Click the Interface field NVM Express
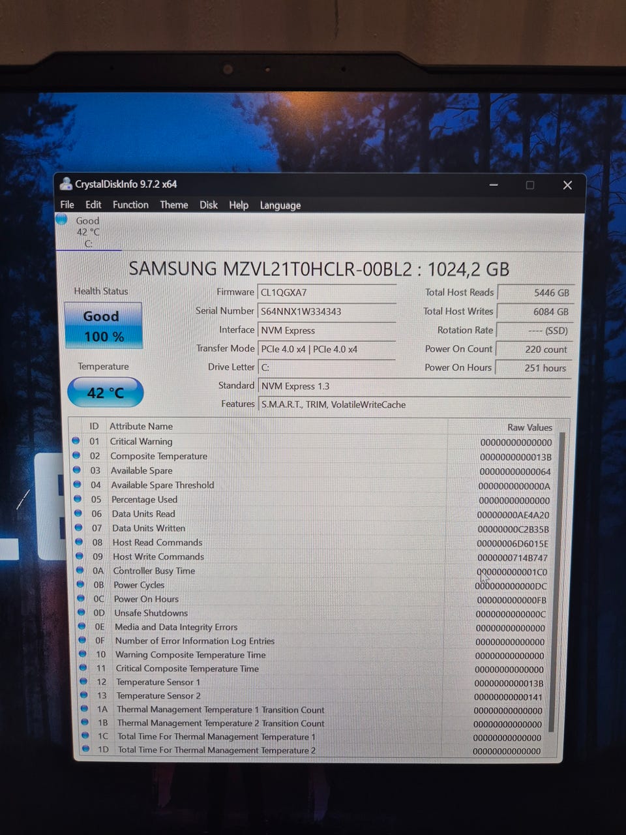The width and height of the screenshot is (626, 835). [x=327, y=330]
